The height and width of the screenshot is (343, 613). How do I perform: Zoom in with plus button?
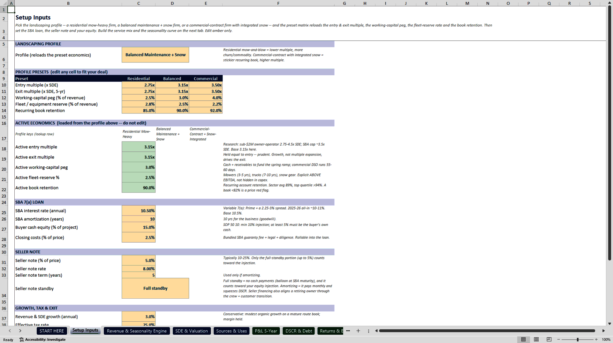596,339
